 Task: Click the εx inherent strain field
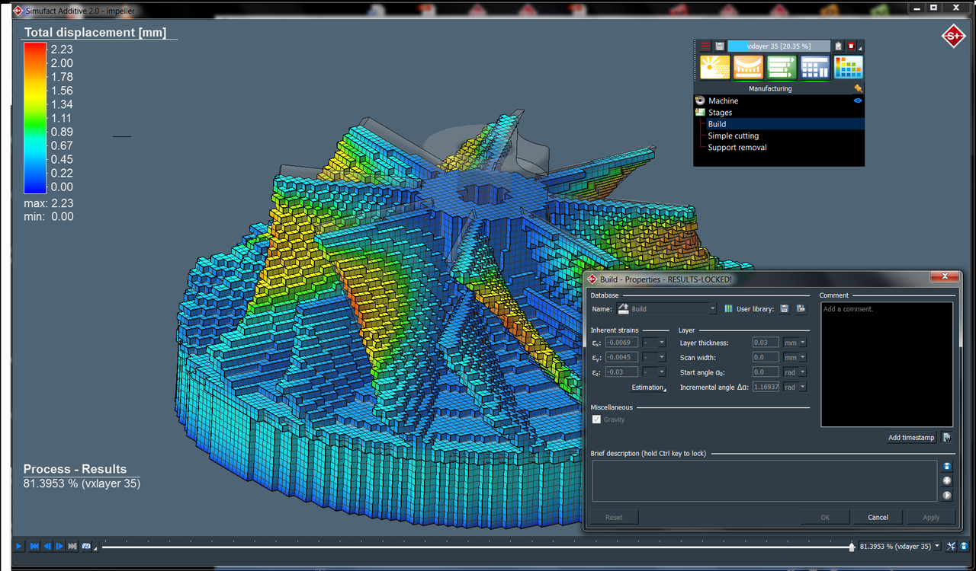622,343
